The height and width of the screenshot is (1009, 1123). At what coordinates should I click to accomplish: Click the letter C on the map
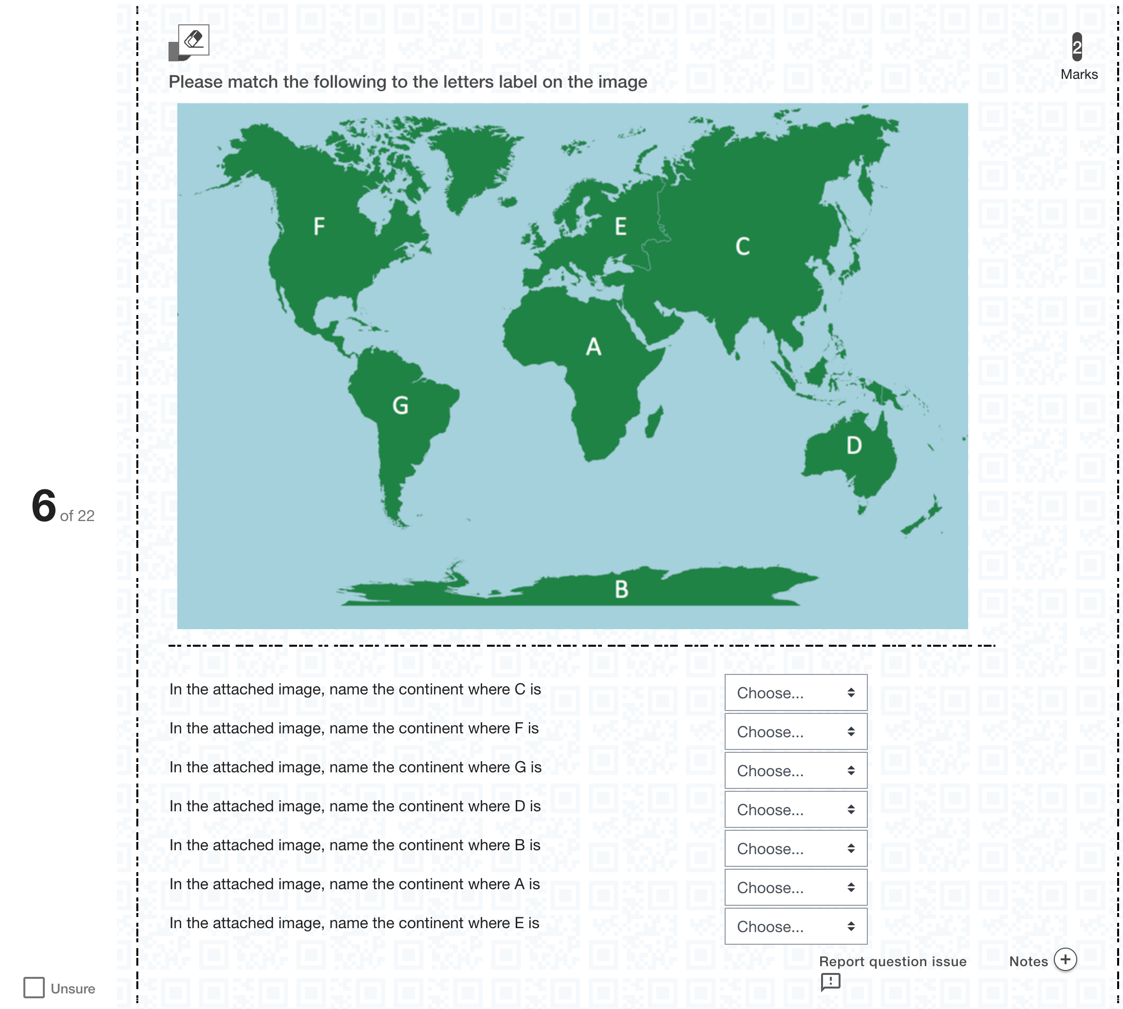coord(743,246)
